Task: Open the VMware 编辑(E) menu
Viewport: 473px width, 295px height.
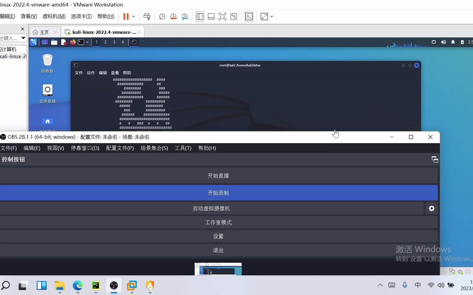Action: pos(7,16)
